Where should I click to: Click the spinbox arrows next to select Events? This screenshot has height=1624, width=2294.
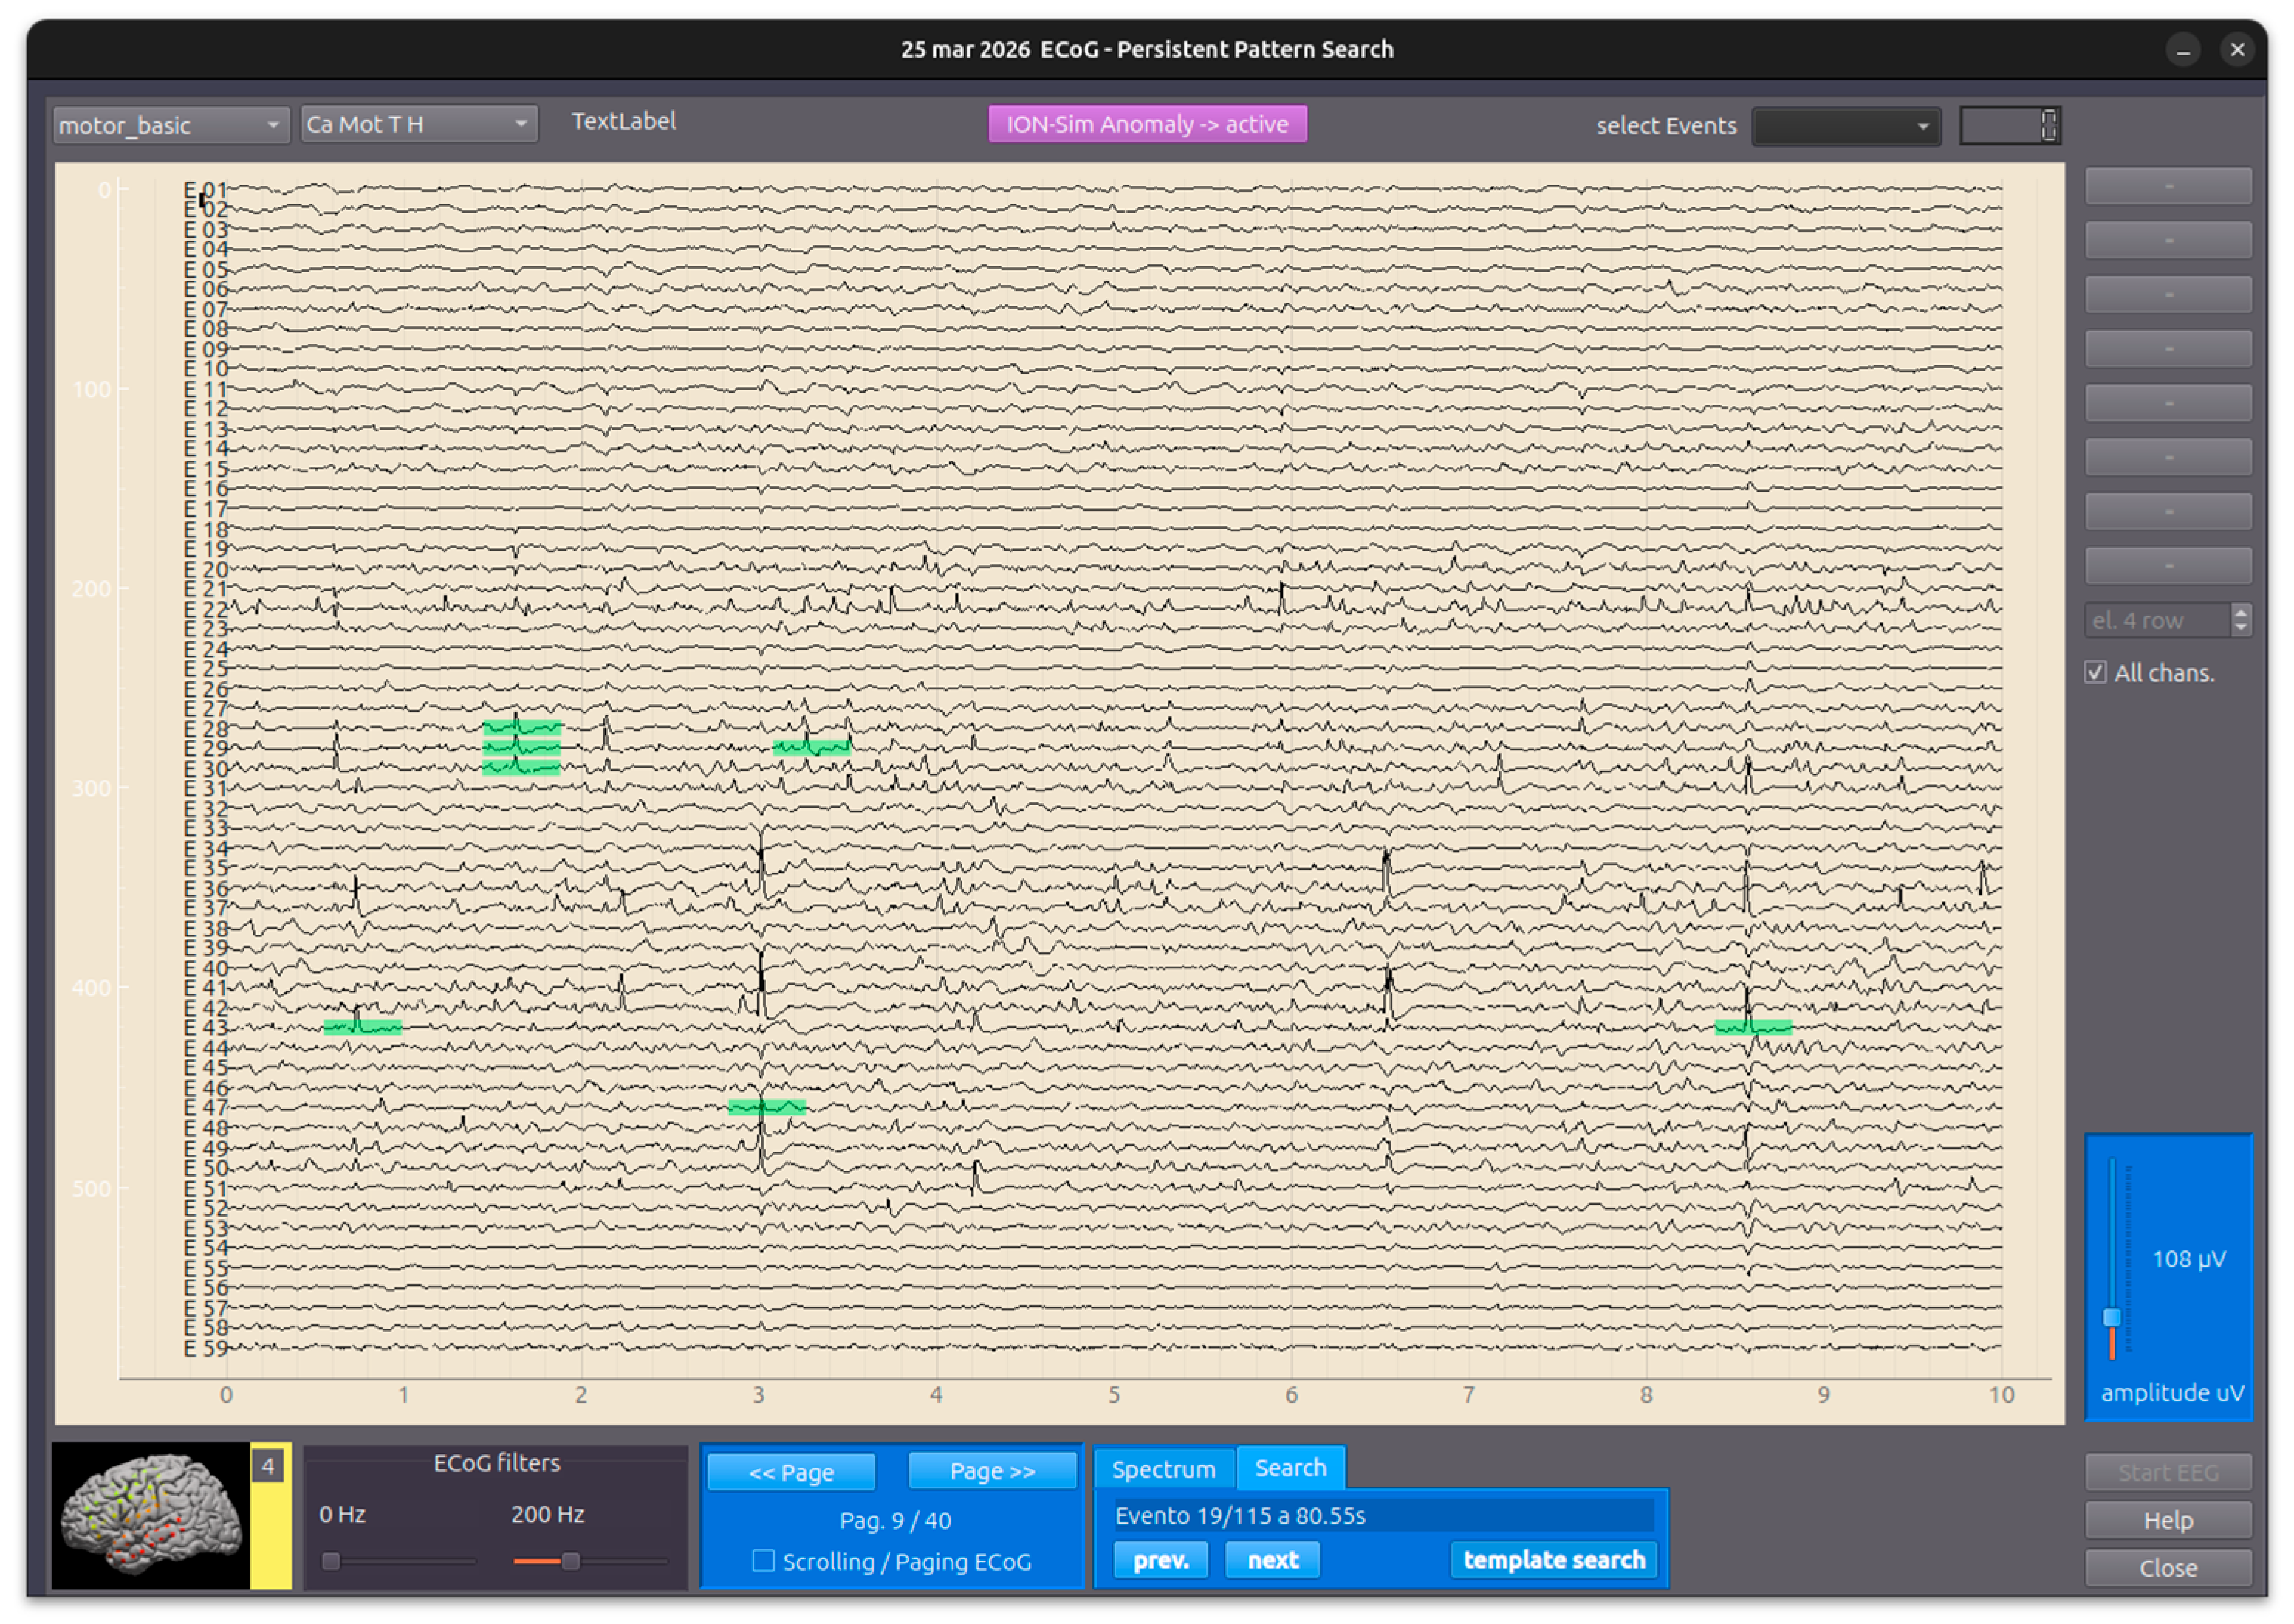coord(2048,125)
